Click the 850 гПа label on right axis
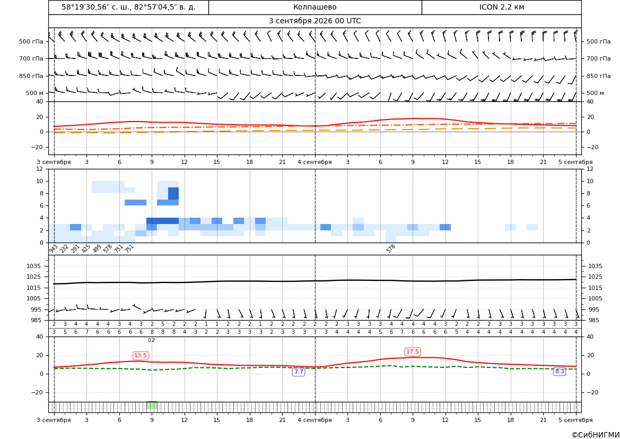The width and height of the screenshot is (620, 439). tap(598, 76)
